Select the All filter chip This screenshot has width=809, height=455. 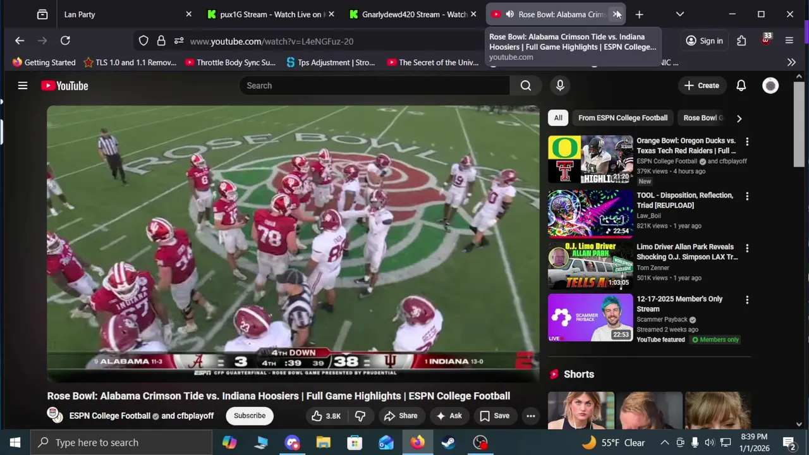click(558, 118)
